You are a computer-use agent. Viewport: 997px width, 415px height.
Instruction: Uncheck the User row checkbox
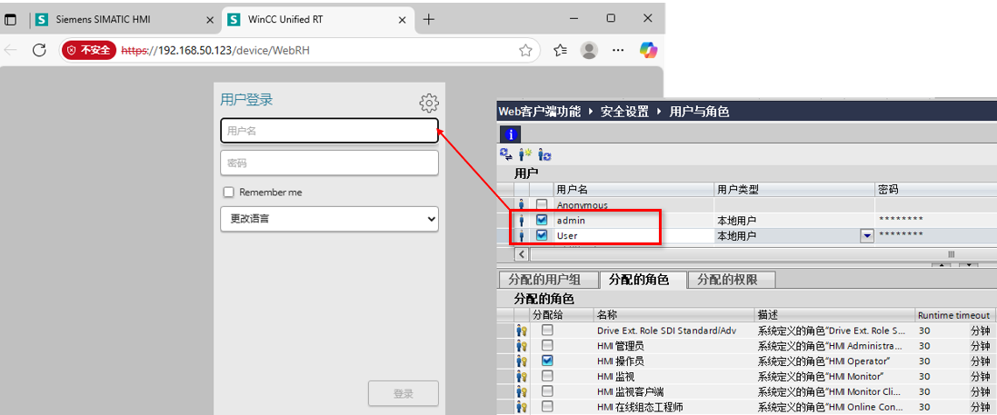[x=542, y=235]
